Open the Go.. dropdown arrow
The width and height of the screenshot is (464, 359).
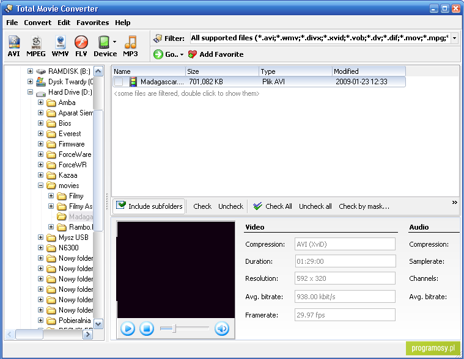182,55
